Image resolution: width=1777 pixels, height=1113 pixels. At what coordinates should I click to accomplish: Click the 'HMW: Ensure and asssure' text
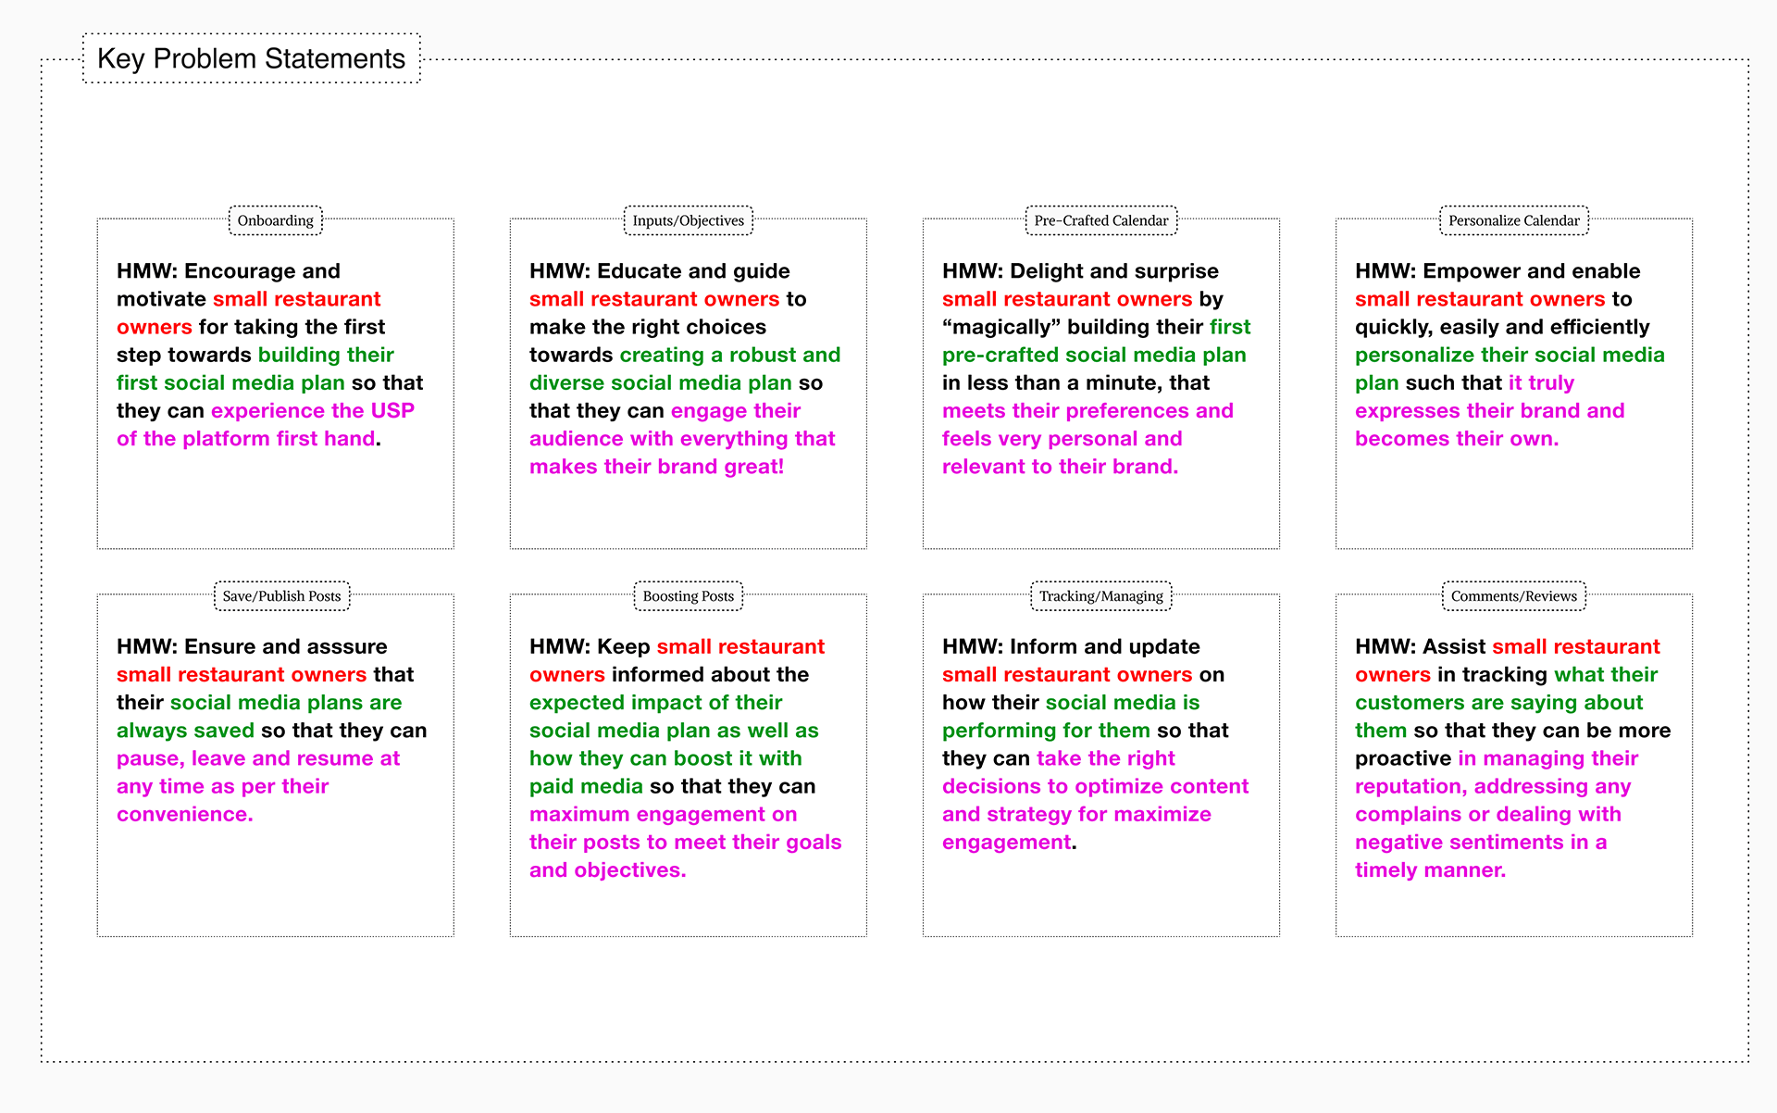tap(252, 646)
